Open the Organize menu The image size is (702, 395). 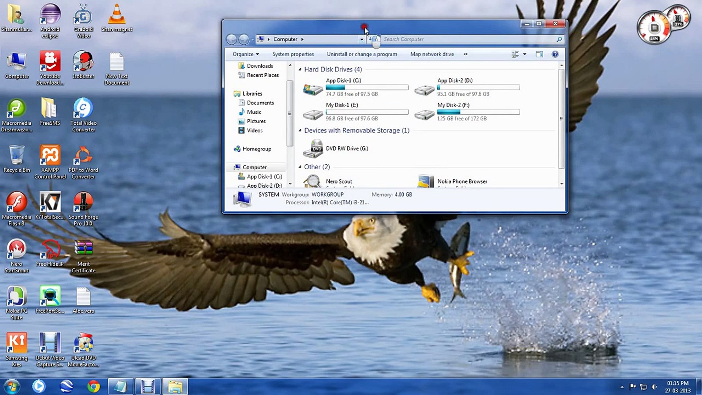(x=245, y=54)
